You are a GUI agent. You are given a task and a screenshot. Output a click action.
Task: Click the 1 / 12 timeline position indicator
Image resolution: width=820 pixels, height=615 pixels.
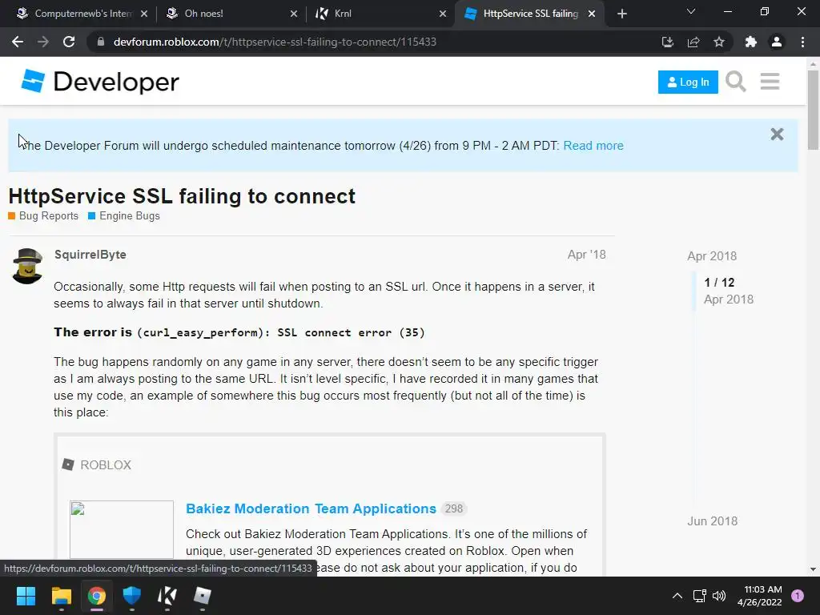pos(719,283)
